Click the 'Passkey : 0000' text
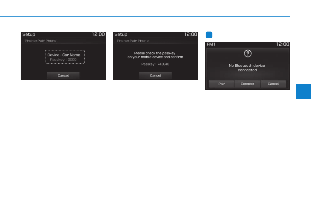This screenshot has width=311, height=219. coord(63,60)
